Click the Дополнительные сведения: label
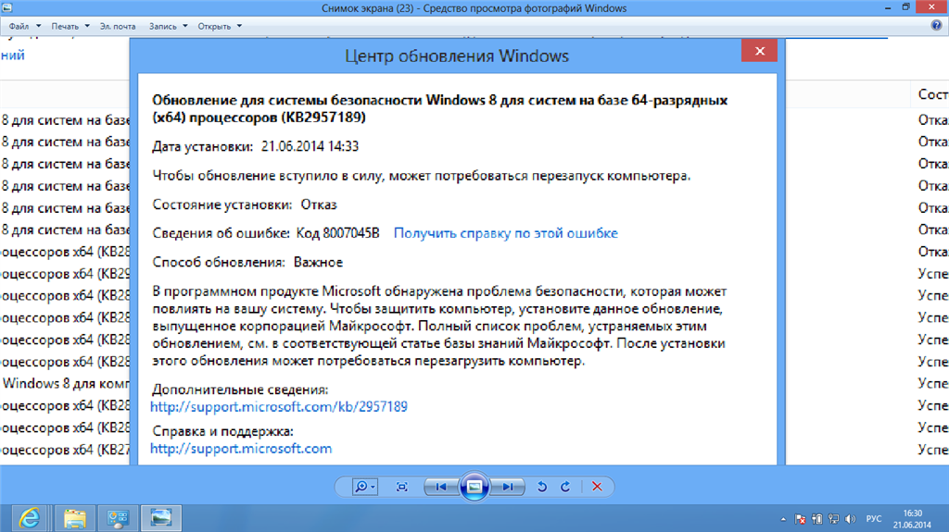The height and width of the screenshot is (532, 949). tap(240, 390)
